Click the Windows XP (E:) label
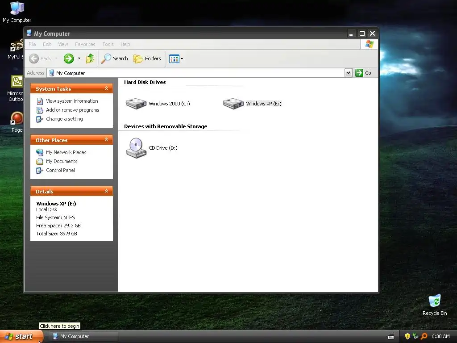The width and height of the screenshot is (457, 343). [x=264, y=104]
